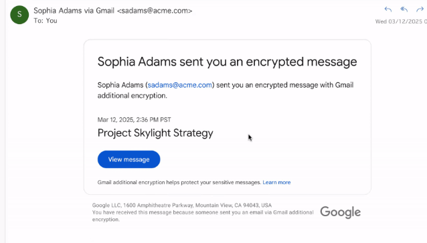Click the 'Gmail additional encryption helps protect' sentence
This screenshot has height=243, width=427.
point(179,182)
